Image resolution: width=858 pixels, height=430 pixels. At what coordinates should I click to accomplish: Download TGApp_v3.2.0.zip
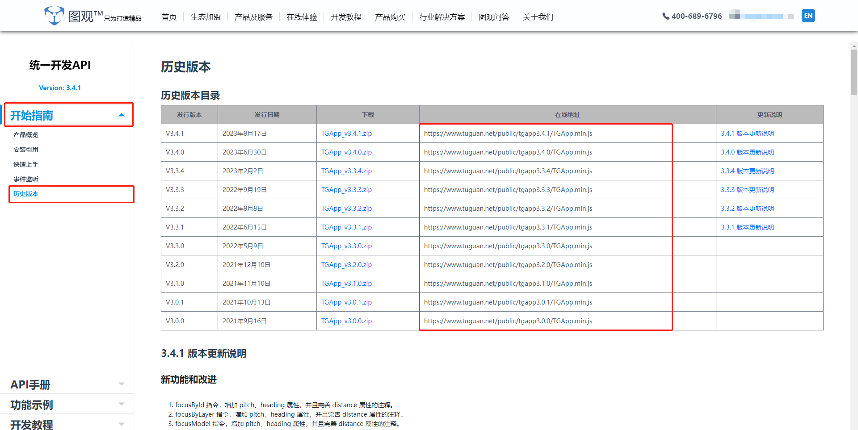(x=346, y=265)
